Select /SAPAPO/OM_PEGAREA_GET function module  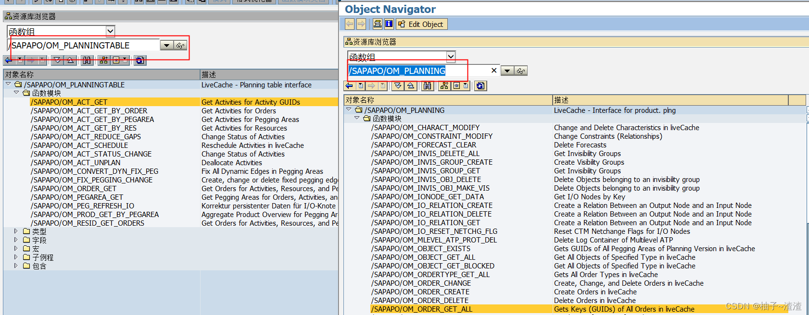click(77, 197)
